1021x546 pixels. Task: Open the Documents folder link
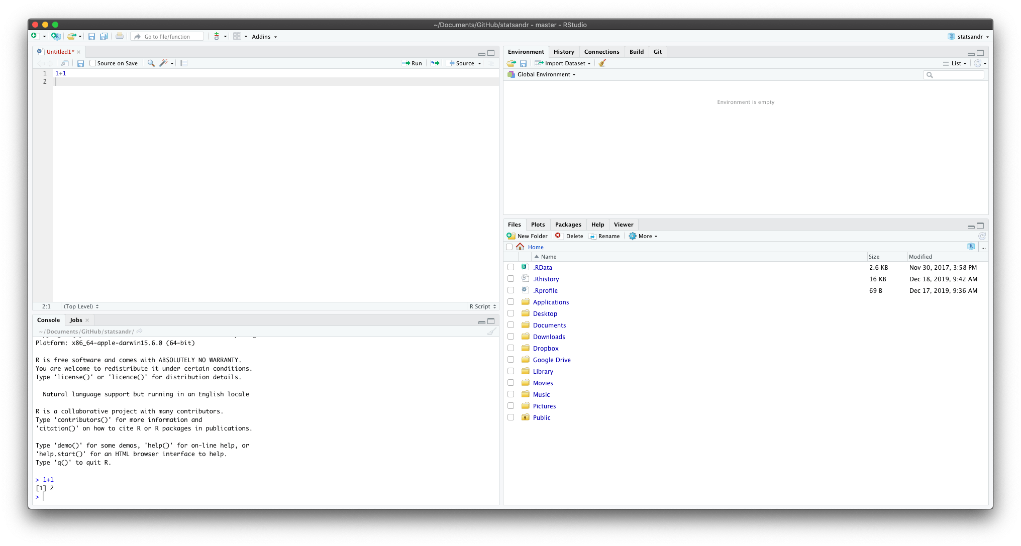[x=549, y=325]
